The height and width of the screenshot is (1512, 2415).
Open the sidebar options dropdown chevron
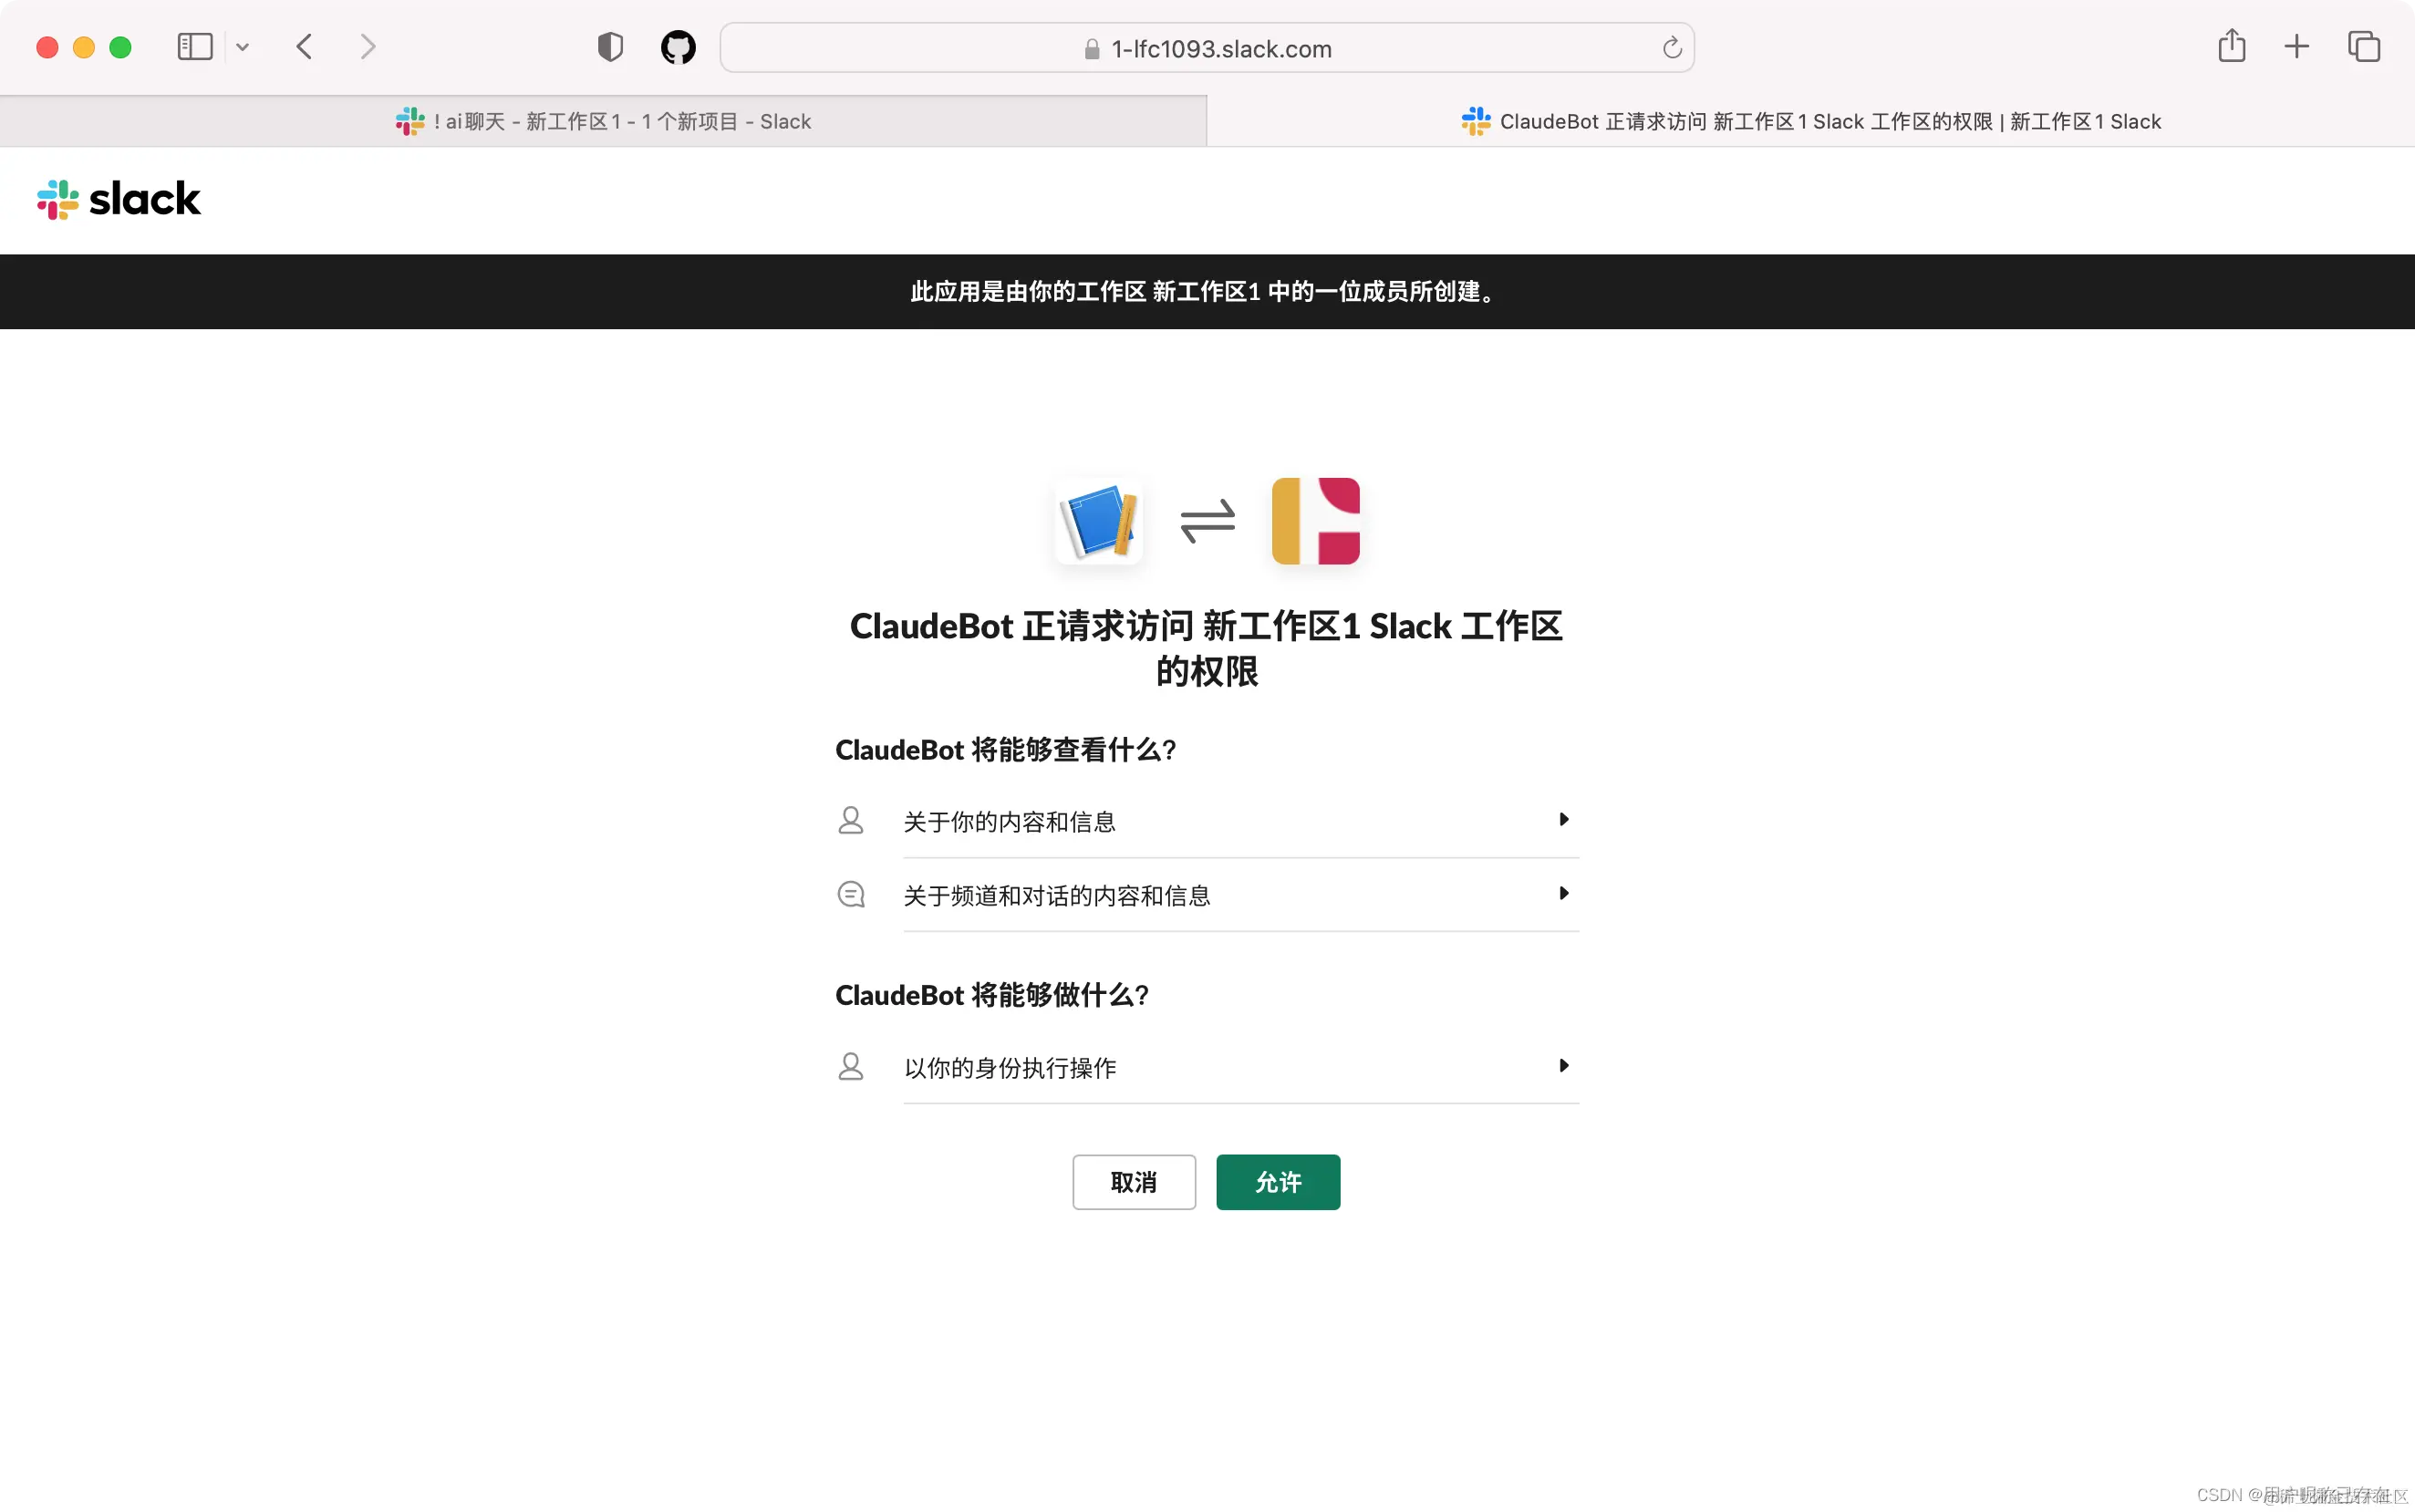pyautogui.click(x=242, y=47)
